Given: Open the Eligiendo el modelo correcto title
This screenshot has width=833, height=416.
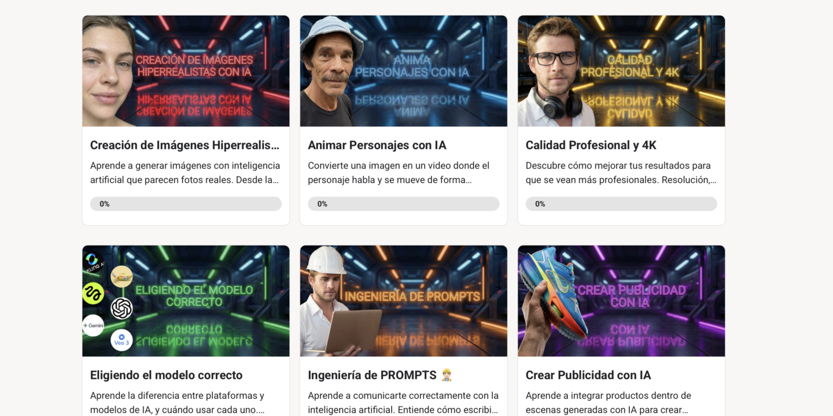Looking at the screenshot, I should click(167, 376).
